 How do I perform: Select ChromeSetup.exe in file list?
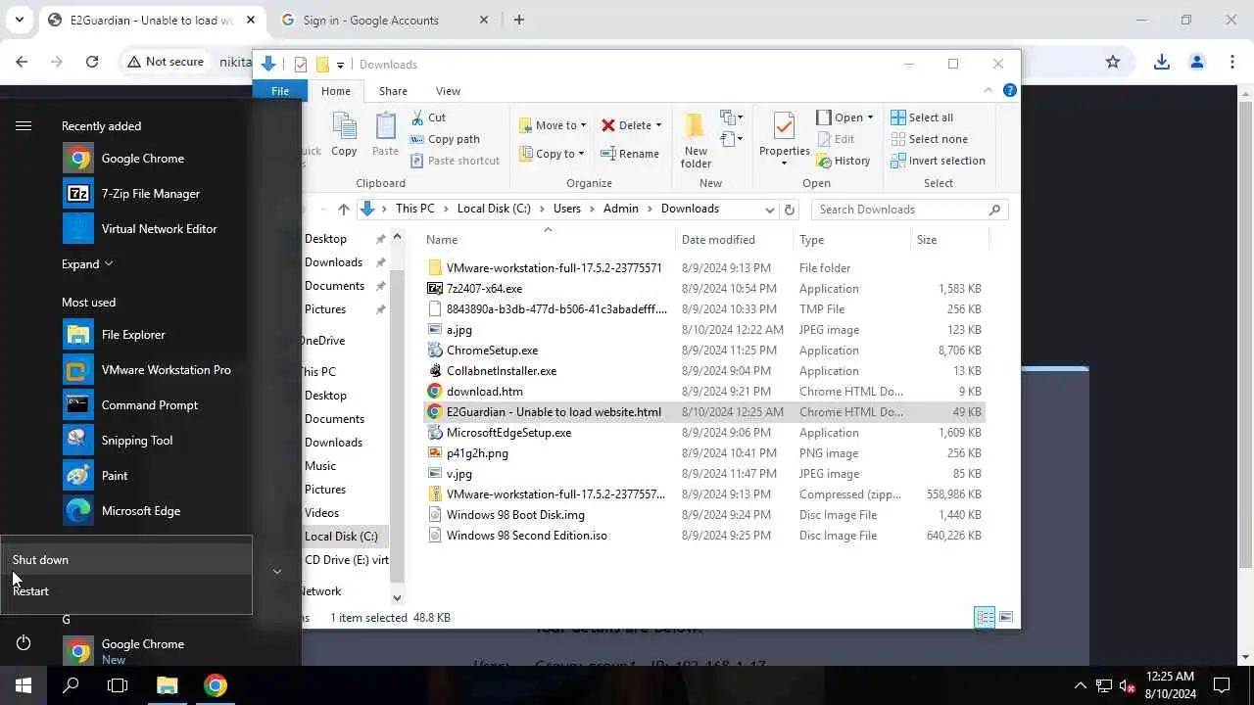[x=492, y=351]
